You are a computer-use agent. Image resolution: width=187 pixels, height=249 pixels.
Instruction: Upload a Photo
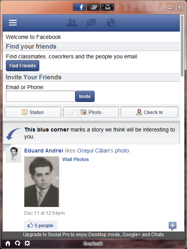click(91, 112)
